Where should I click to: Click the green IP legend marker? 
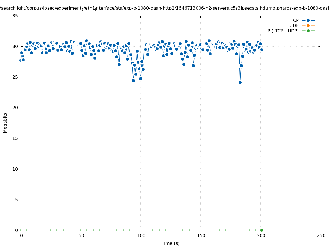[x=308, y=31]
